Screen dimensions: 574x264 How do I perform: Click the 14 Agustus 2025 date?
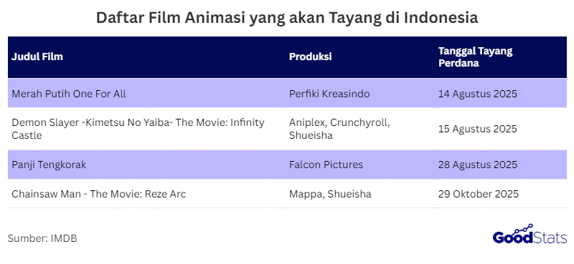(x=478, y=94)
